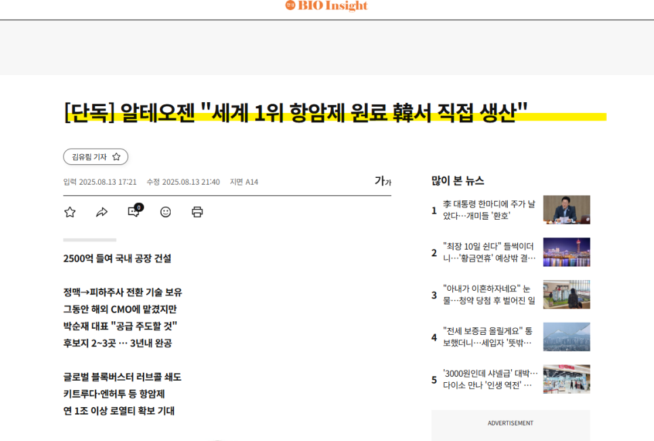Open the city haze thumbnail for story 4
Viewport: 654px width, 441px height.
[x=567, y=337]
